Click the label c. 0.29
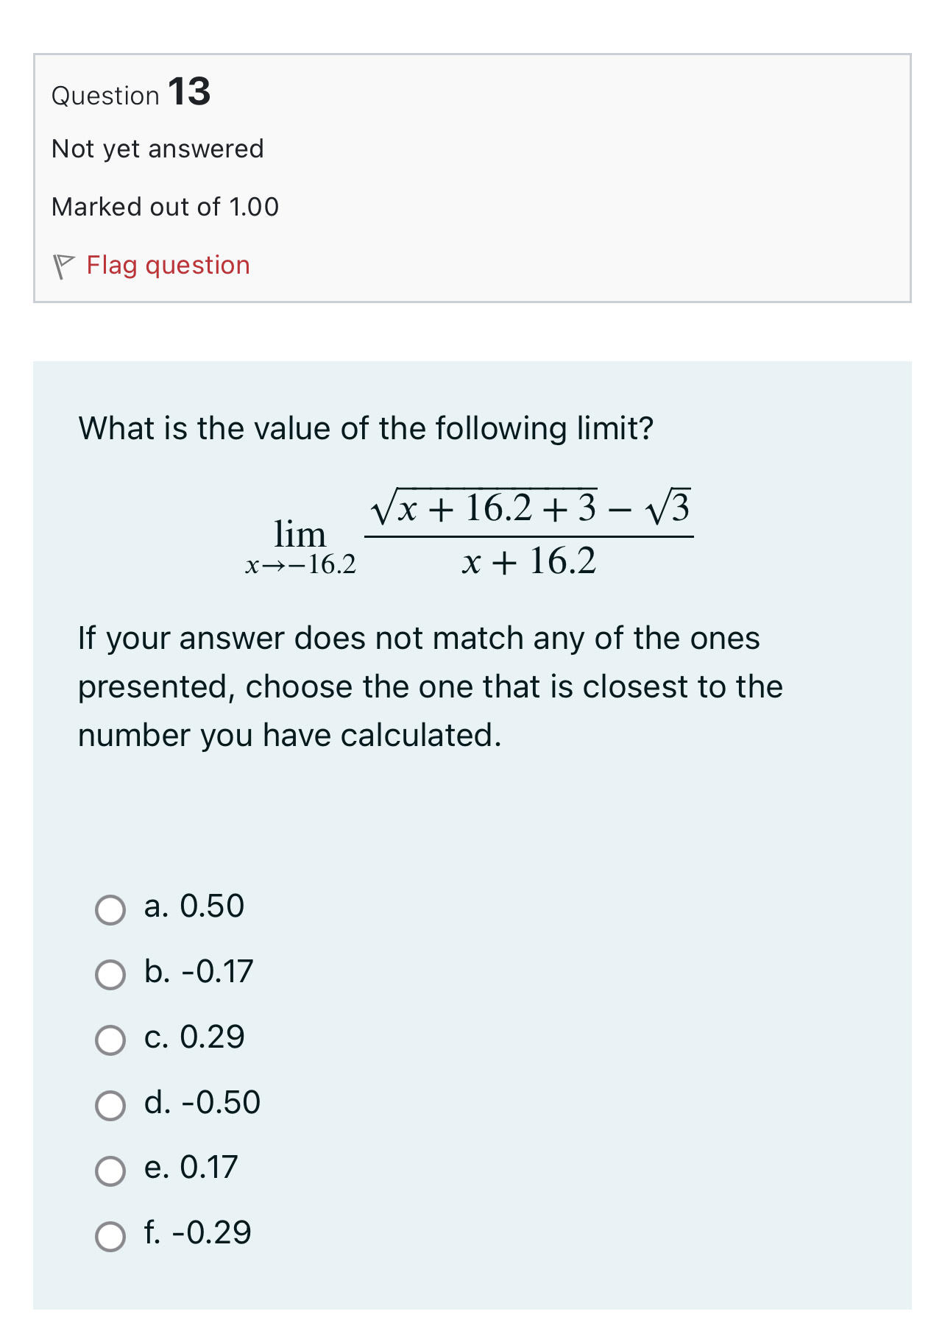 point(195,1038)
